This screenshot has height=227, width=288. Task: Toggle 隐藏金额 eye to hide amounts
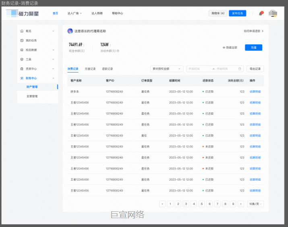coord(224,48)
